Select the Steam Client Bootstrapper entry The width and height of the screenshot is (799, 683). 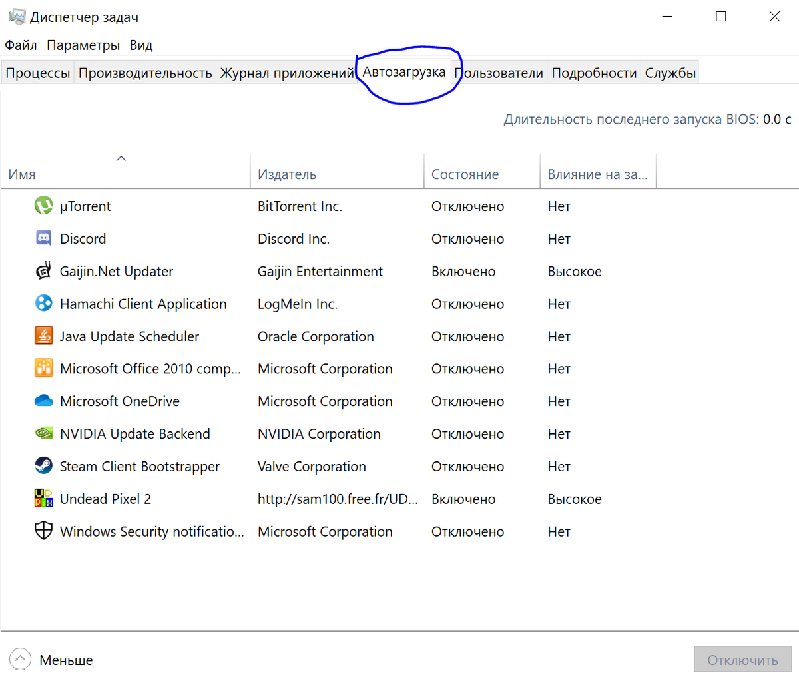click(140, 467)
